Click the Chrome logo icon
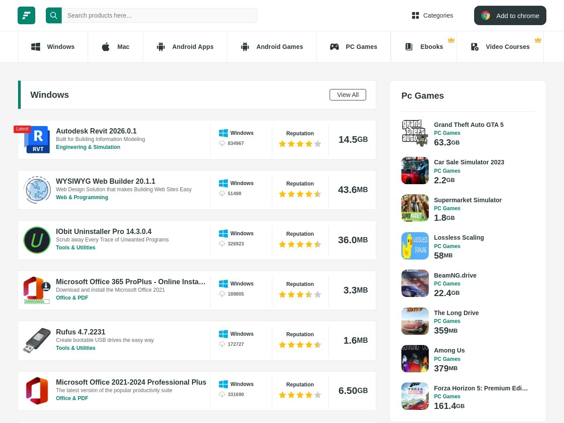564x423 pixels. click(486, 15)
